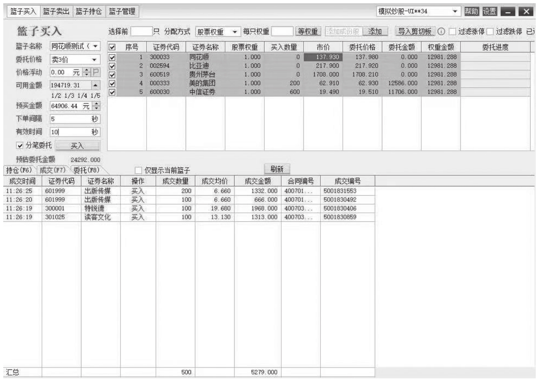The image size is (537, 380).
Task: Click the 137.930 market price cell
Action: pos(323,57)
